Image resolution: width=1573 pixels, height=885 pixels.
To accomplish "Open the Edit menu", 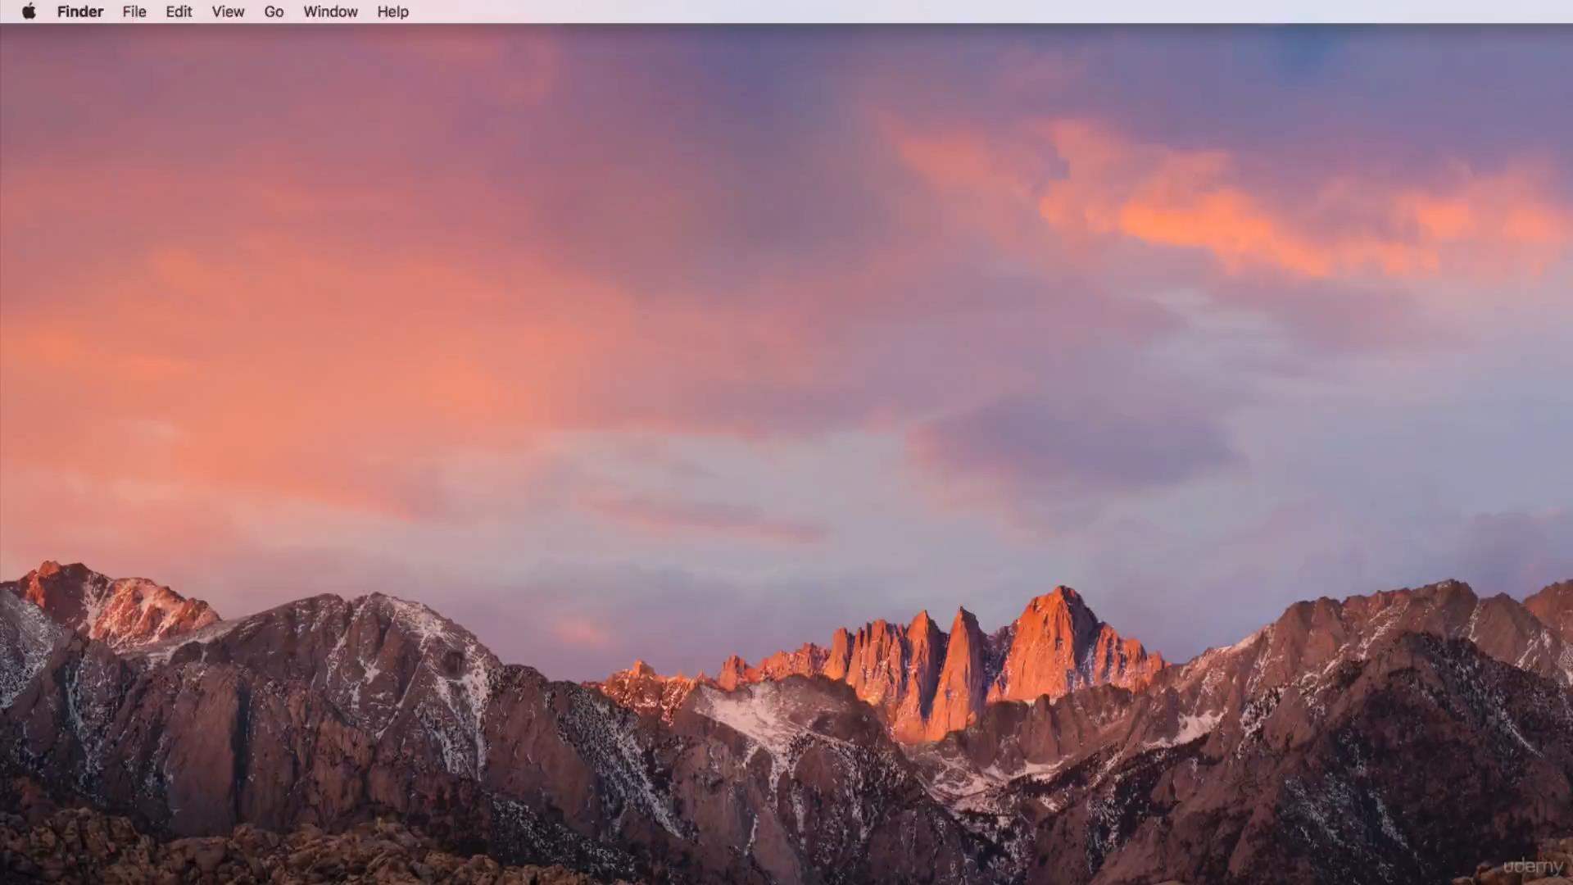I will [x=179, y=11].
